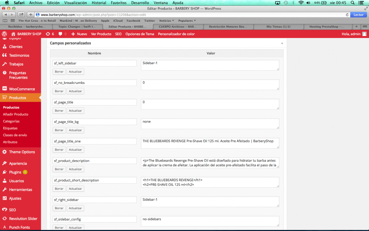Viewport: 369px width, 231px height.
Task: Click the Preguntas Frecuentes question icon
Action: [x=4, y=73]
